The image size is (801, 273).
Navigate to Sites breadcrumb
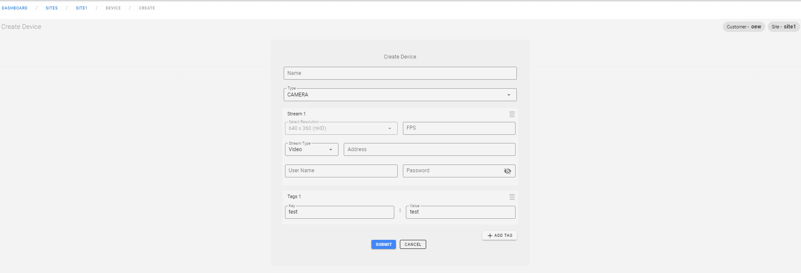click(52, 8)
